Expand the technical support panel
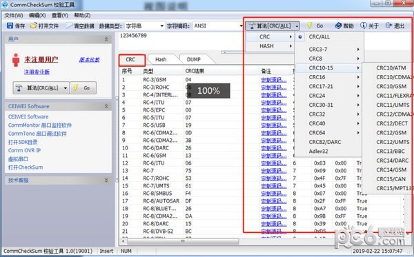 106,181
